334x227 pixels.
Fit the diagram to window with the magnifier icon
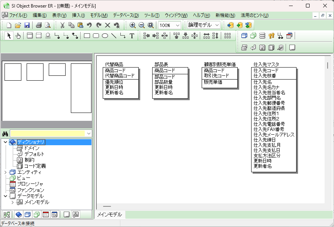(x=151, y=25)
